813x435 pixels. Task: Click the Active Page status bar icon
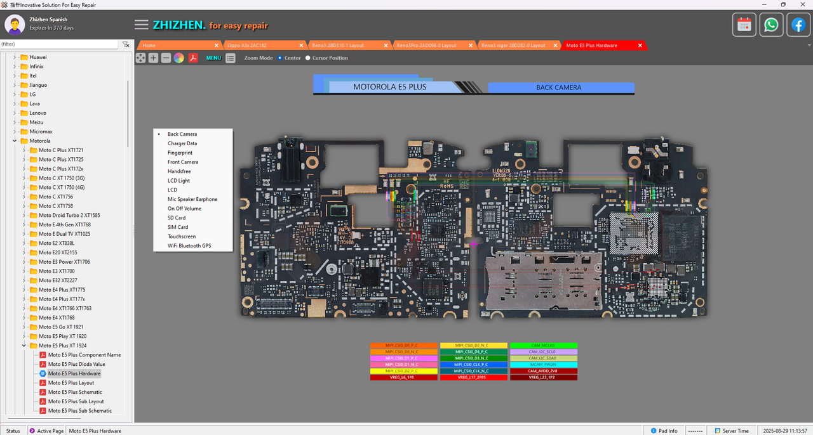[32, 431]
